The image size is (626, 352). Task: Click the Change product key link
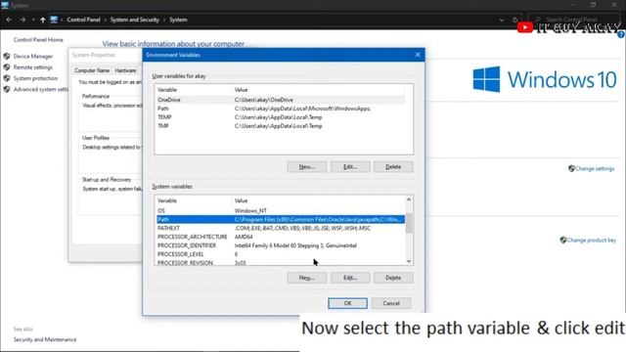[x=591, y=241]
